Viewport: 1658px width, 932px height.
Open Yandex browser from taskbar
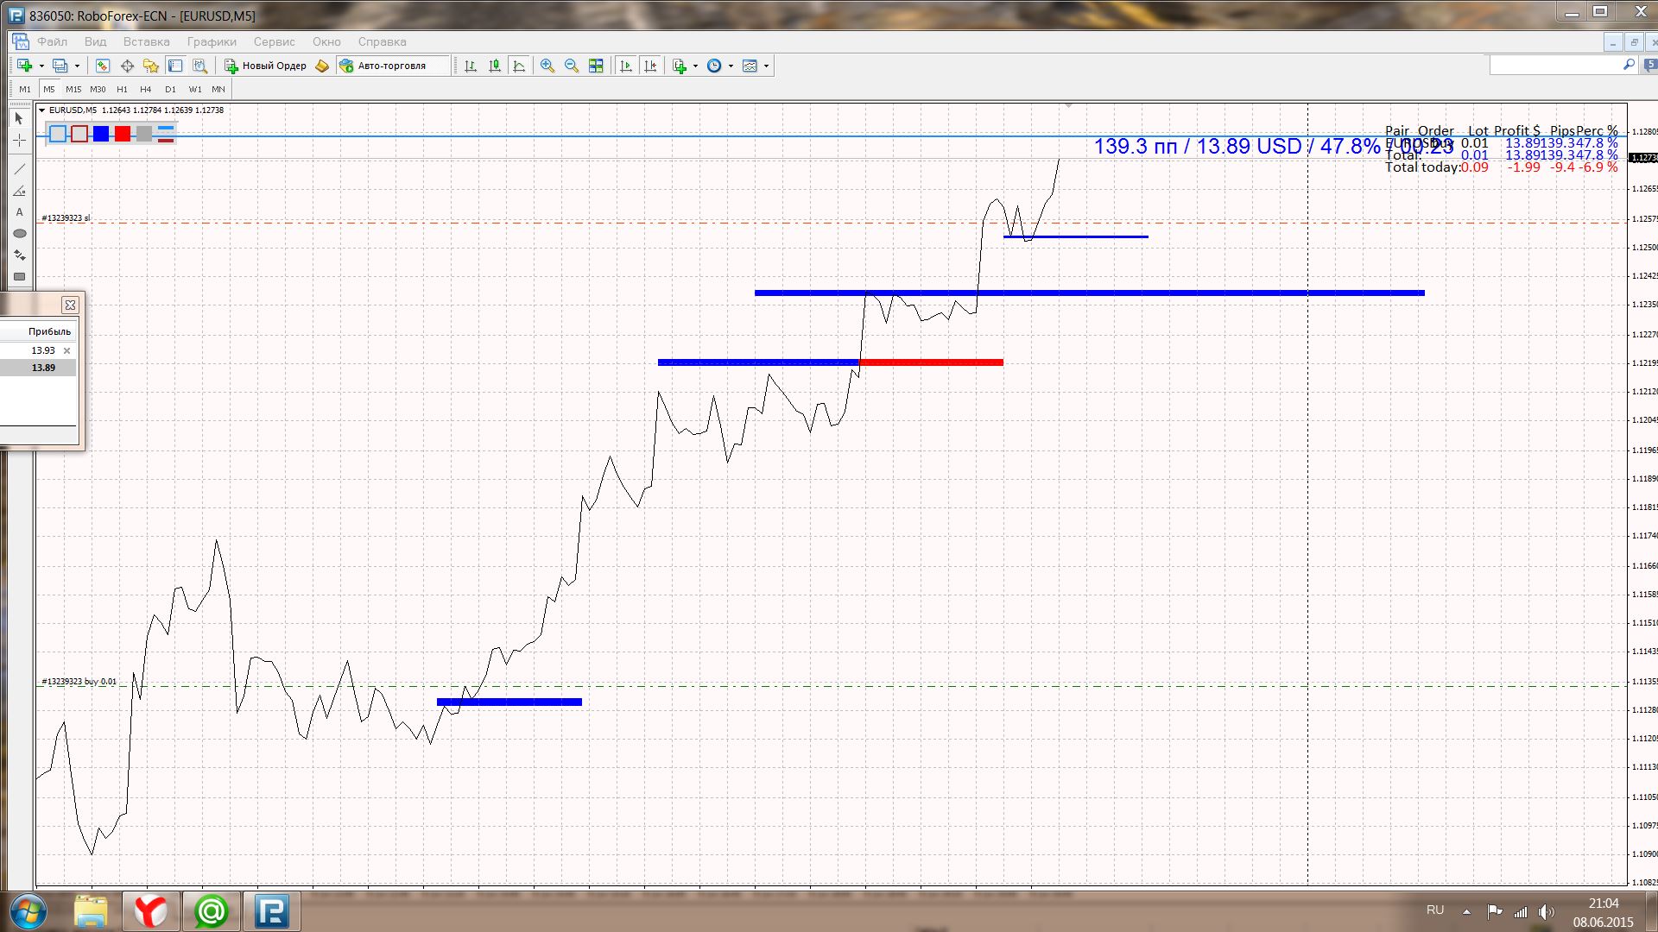click(x=151, y=911)
